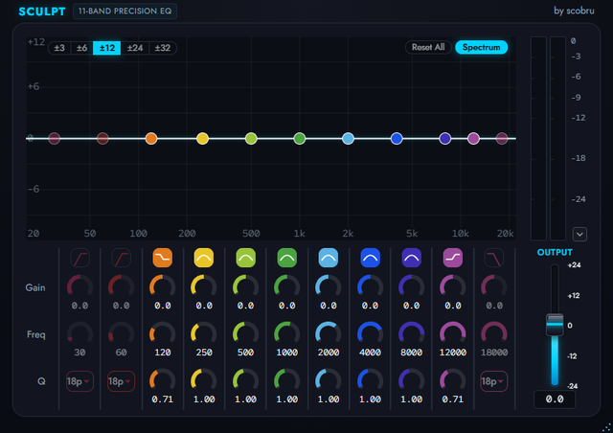Click the light blue 2000 Hz bell icon
Image resolution: width=613 pixels, height=433 pixels.
tap(329, 258)
